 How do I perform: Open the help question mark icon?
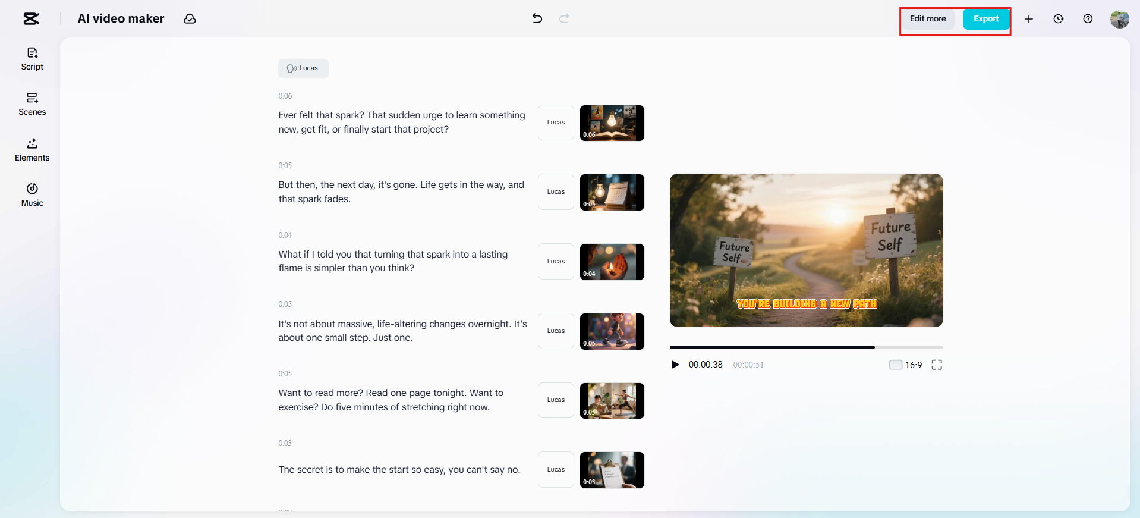1088,19
